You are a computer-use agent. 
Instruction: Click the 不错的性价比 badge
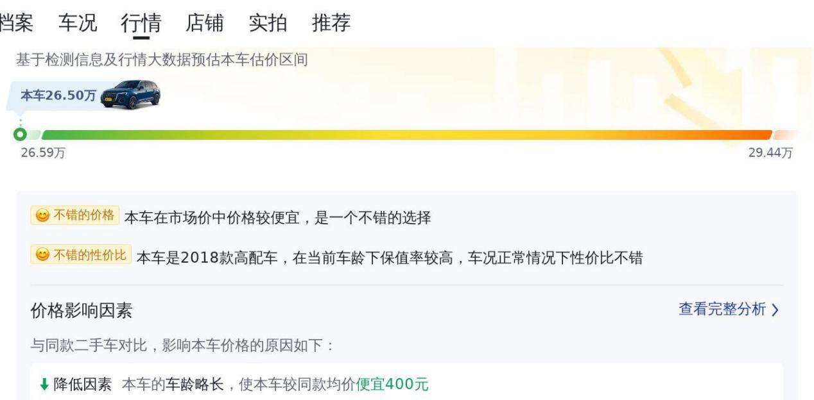(81, 255)
